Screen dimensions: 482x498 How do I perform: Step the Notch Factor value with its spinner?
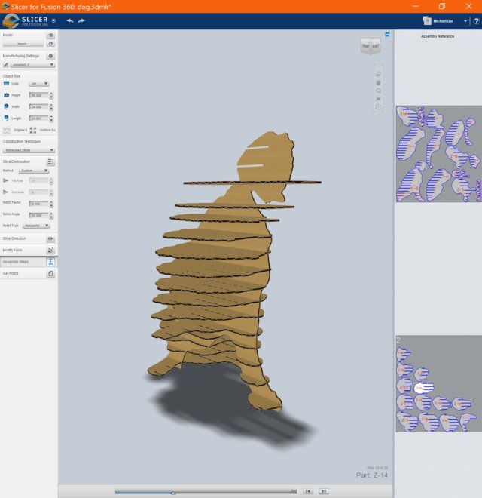click(x=51, y=204)
